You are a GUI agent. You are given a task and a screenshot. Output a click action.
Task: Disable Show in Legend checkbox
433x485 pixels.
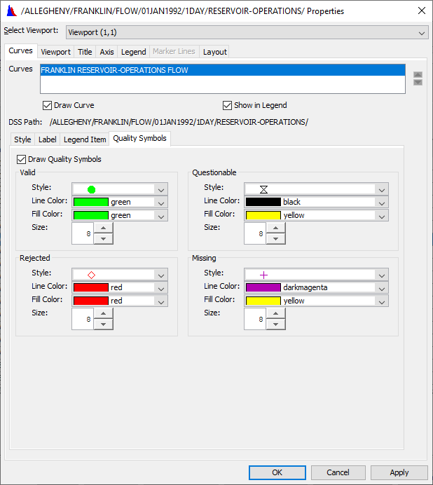tap(227, 105)
